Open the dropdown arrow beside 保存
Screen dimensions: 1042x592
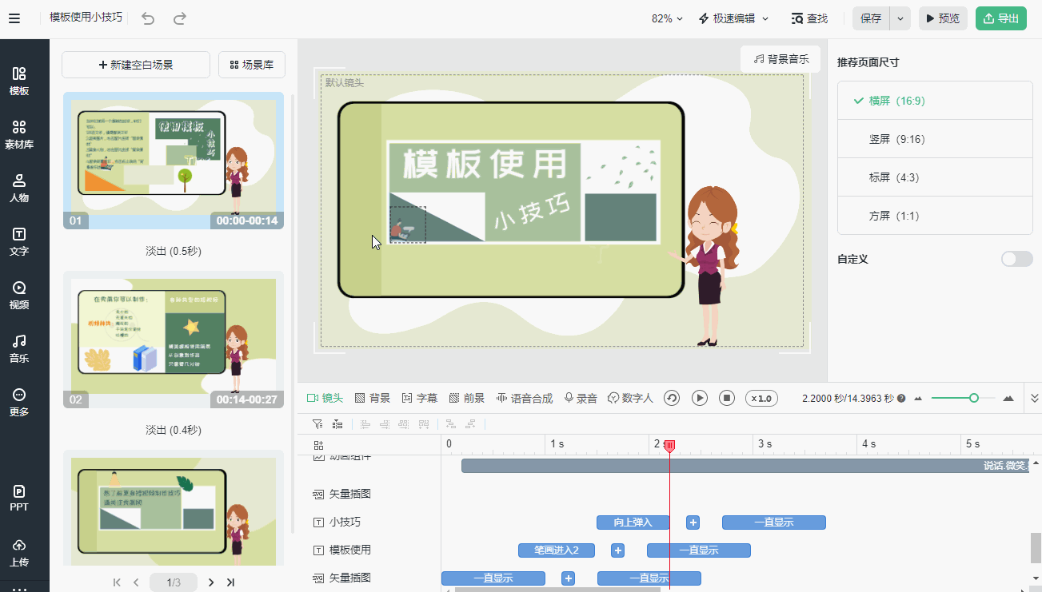901,18
